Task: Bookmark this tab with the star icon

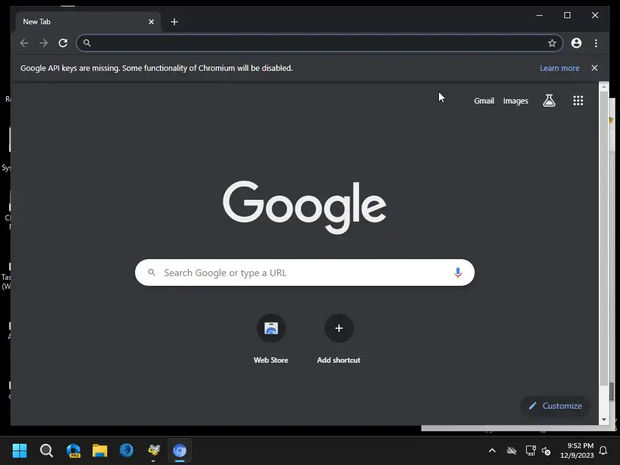Action: pyautogui.click(x=552, y=43)
